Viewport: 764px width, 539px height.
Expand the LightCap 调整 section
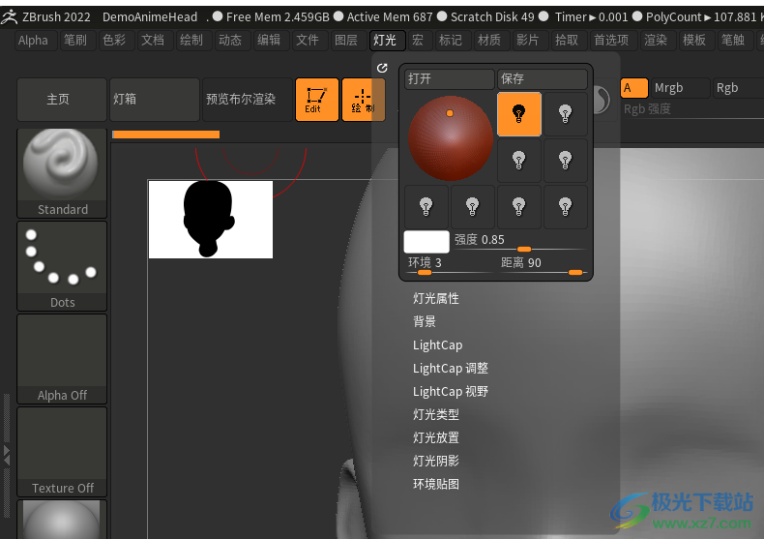pos(451,369)
